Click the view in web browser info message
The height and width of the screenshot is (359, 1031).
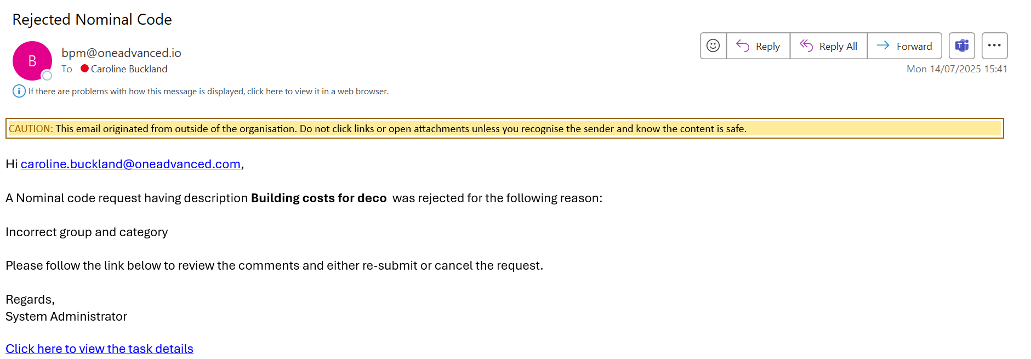click(208, 91)
